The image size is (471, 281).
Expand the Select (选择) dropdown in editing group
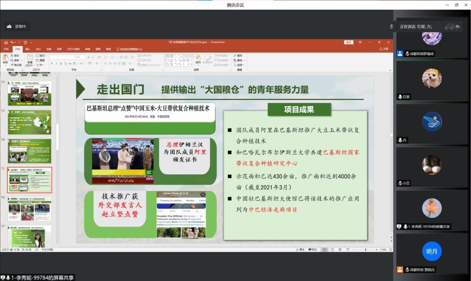click(x=240, y=64)
